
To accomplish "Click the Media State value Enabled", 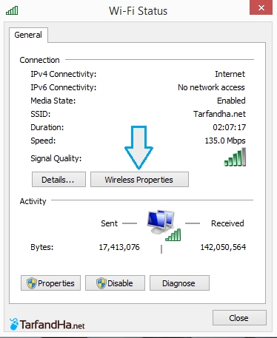I will click(231, 101).
